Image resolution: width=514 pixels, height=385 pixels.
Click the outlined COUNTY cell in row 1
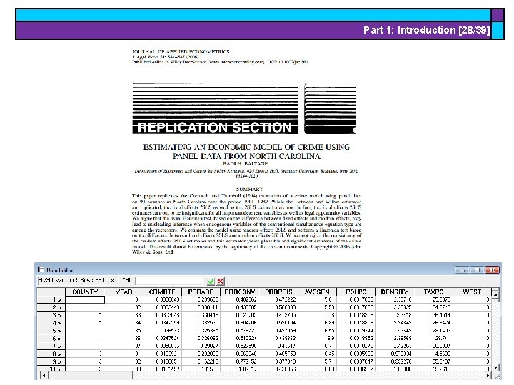pyautogui.click(x=85, y=299)
